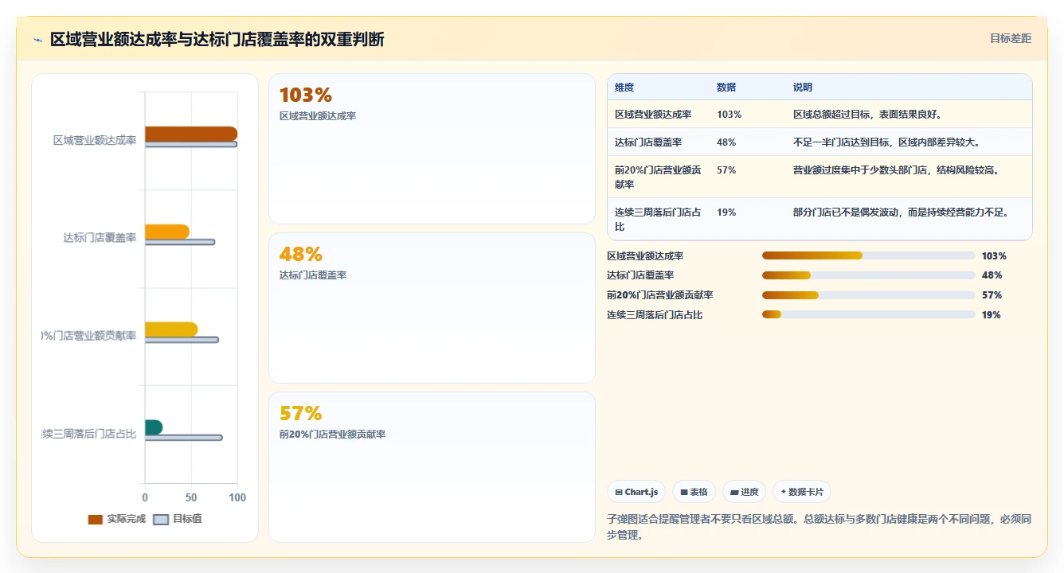Select the 表格 tag
The image size is (1064, 573).
(x=694, y=492)
